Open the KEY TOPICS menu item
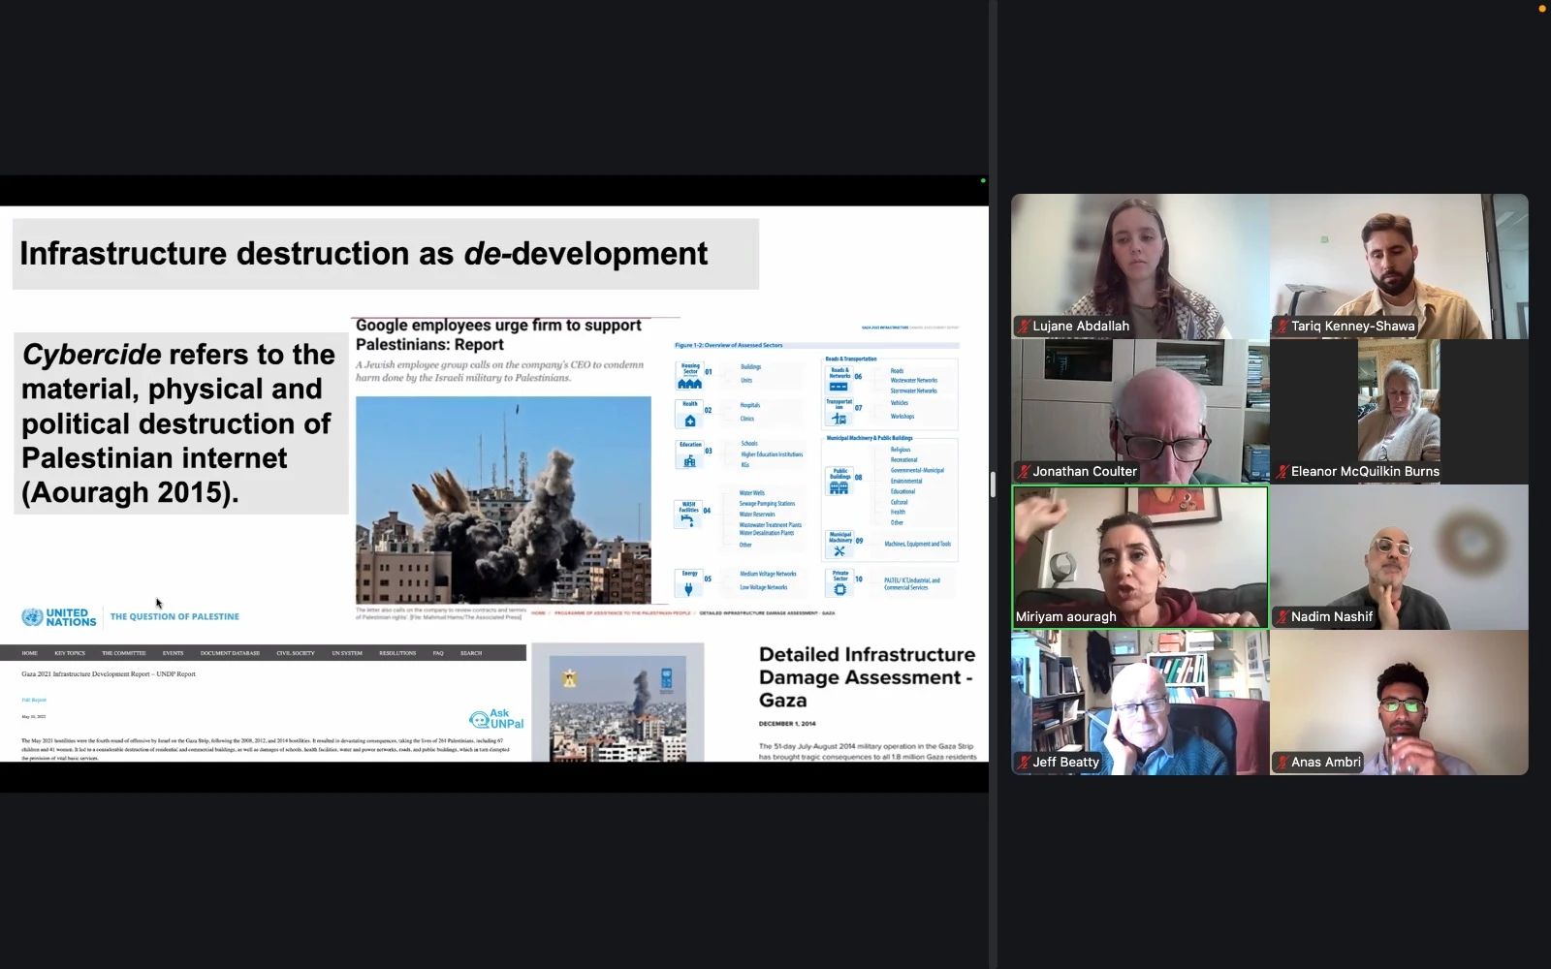This screenshot has width=1551, height=969. [x=70, y=653]
